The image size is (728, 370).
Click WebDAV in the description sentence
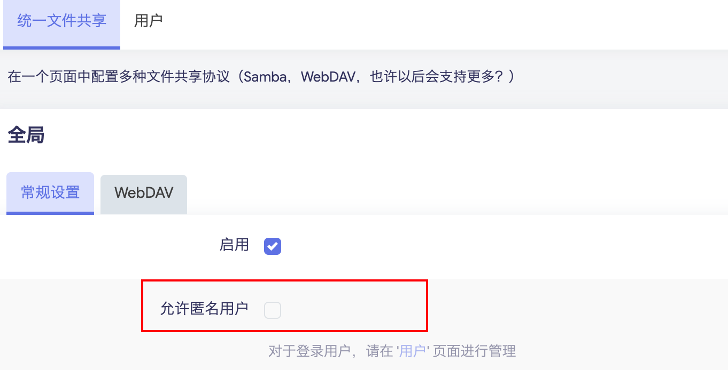tap(328, 77)
